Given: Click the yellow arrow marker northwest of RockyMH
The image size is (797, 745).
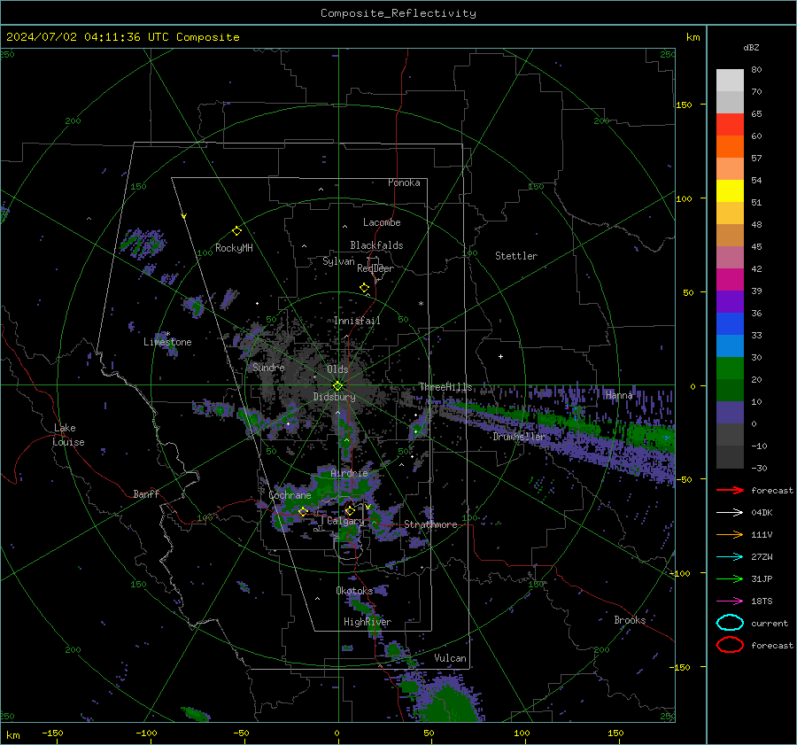Looking at the screenshot, I should pos(184,217).
